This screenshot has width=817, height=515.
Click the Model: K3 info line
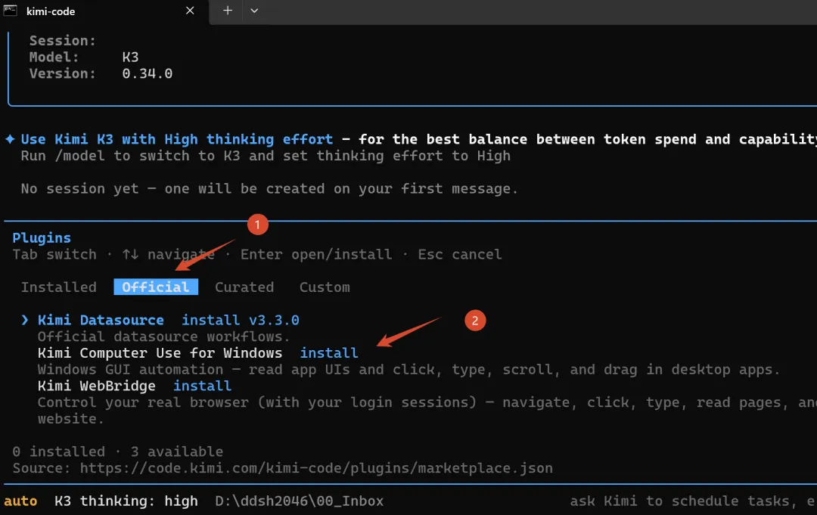pyautogui.click(x=84, y=57)
